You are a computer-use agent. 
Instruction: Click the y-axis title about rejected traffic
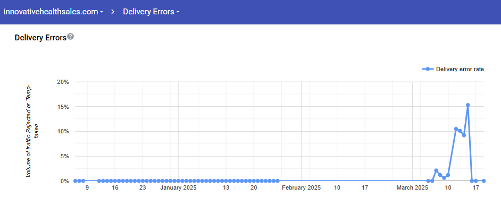click(33, 131)
